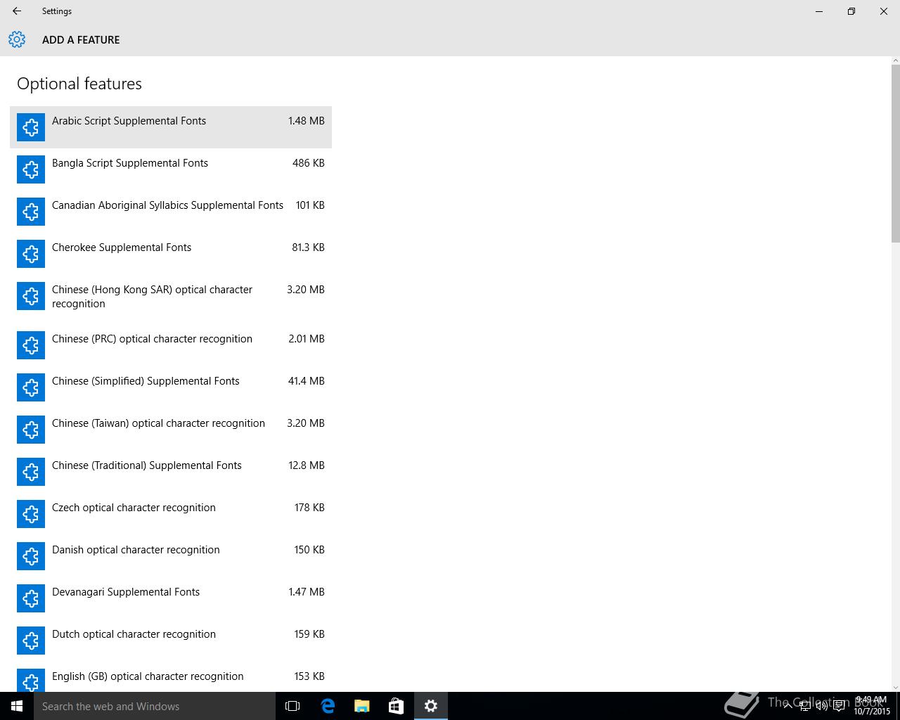900x720 pixels.
Task: Select English (GB) optical character recognition text
Action: [148, 676]
